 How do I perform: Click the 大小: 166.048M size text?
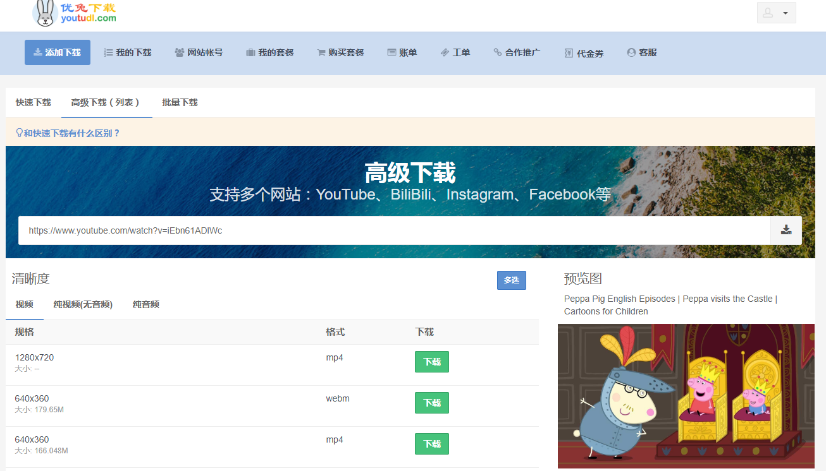[x=41, y=451]
